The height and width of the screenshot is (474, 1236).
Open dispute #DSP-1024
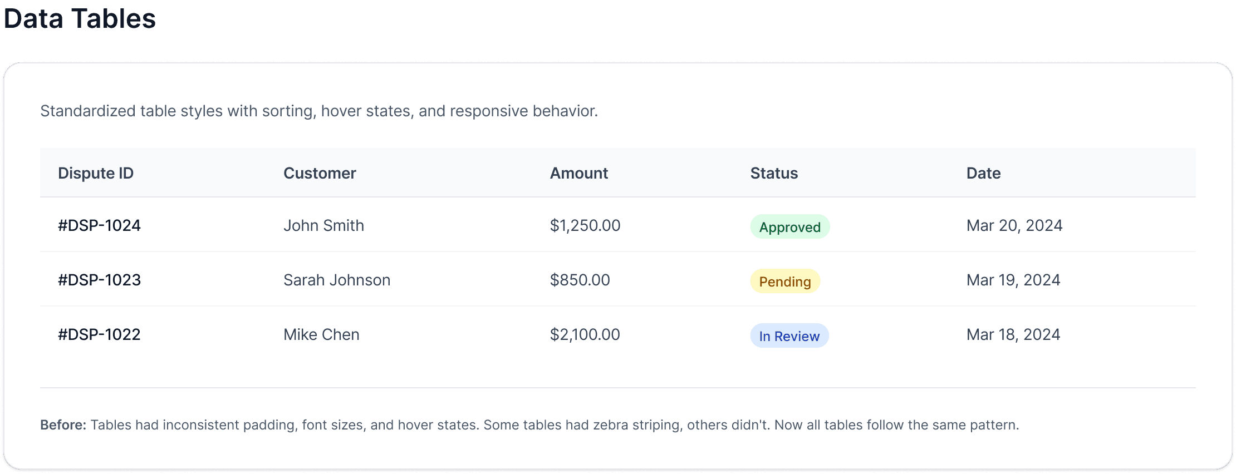[x=99, y=225]
